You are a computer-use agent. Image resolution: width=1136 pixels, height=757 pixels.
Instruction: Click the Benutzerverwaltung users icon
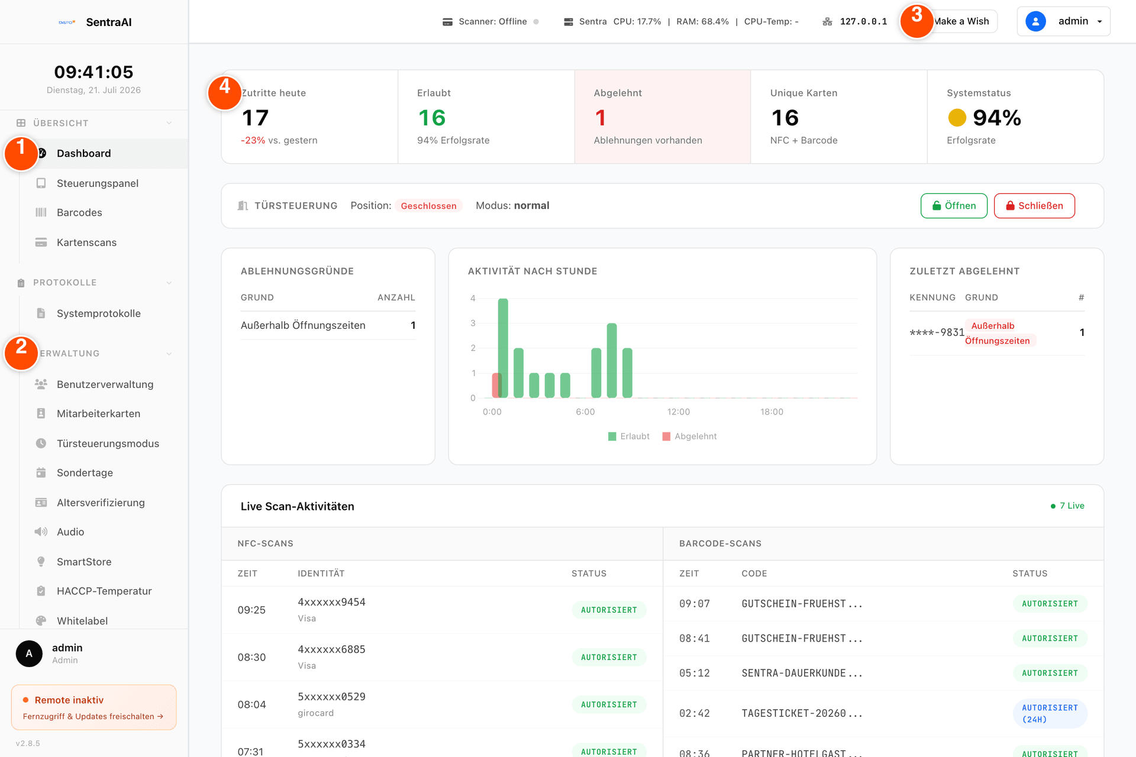[x=41, y=384]
